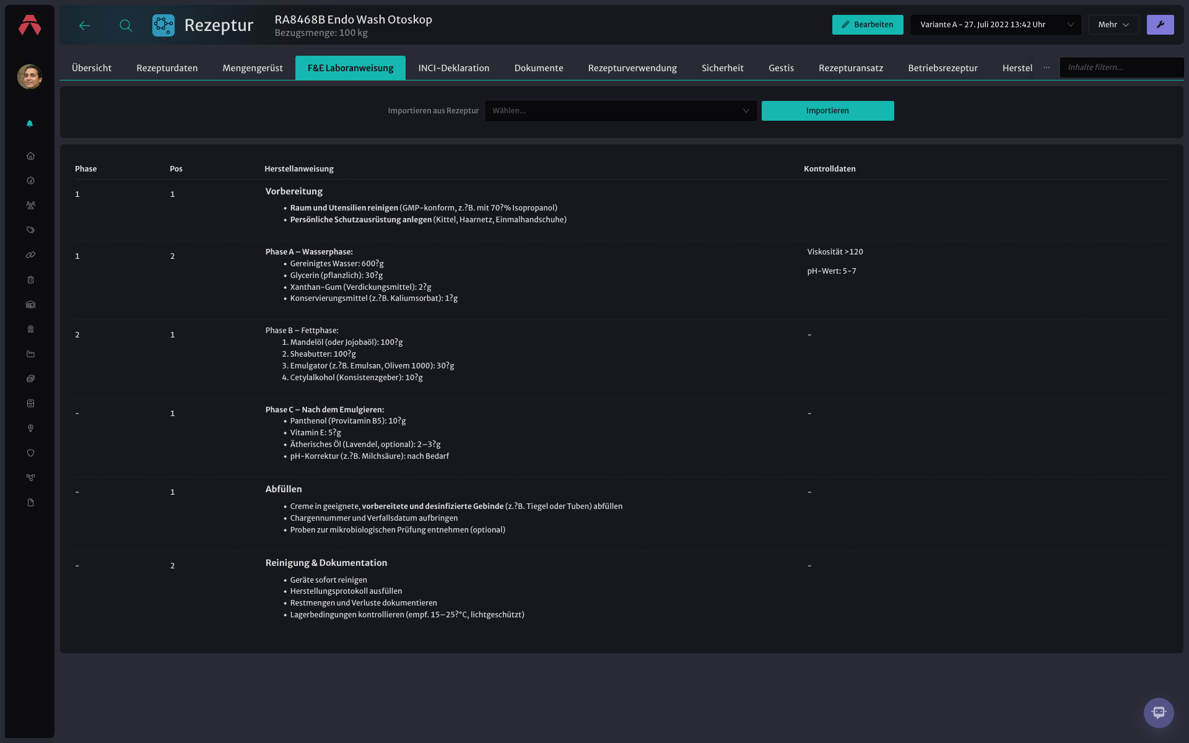Click the Reinigung & Dokumentation heading
Viewport: 1189px width, 743px height.
[326, 563]
